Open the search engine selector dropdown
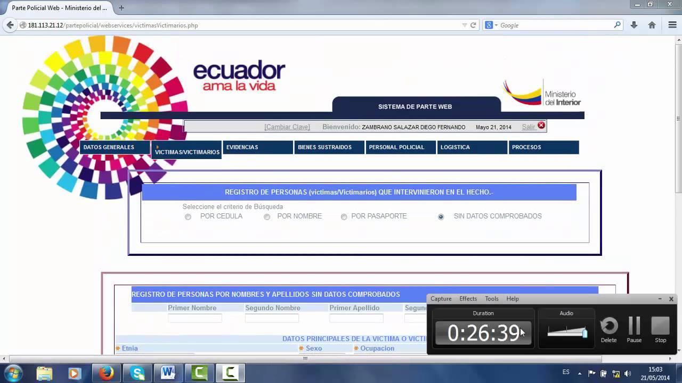The image size is (682, 383). 492,25
